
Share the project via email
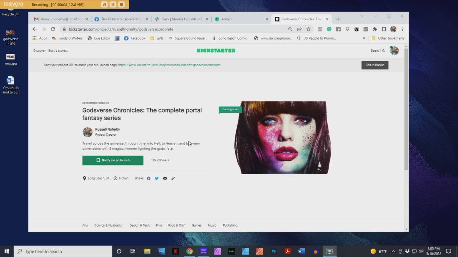165,178
